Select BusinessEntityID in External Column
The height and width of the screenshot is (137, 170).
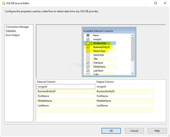click(66, 91)
